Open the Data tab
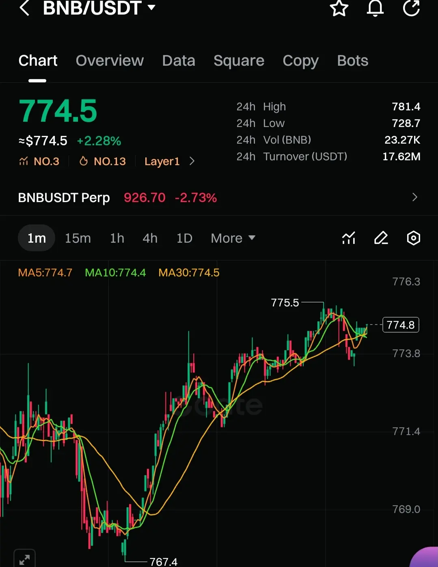438x567 pixels. [179, 61]
